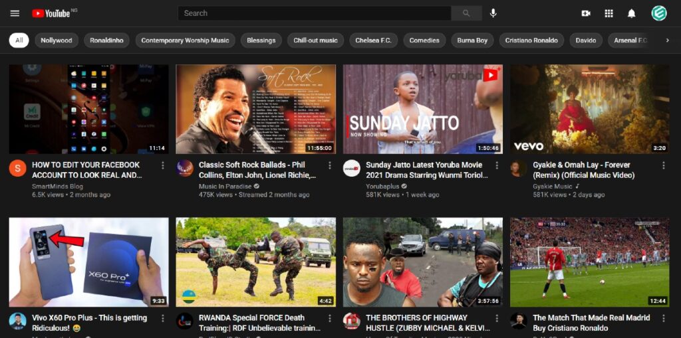The image size is (681, 338).
Task: Select the Cristiano Ronaldo chip
Action: pos(531,41)
